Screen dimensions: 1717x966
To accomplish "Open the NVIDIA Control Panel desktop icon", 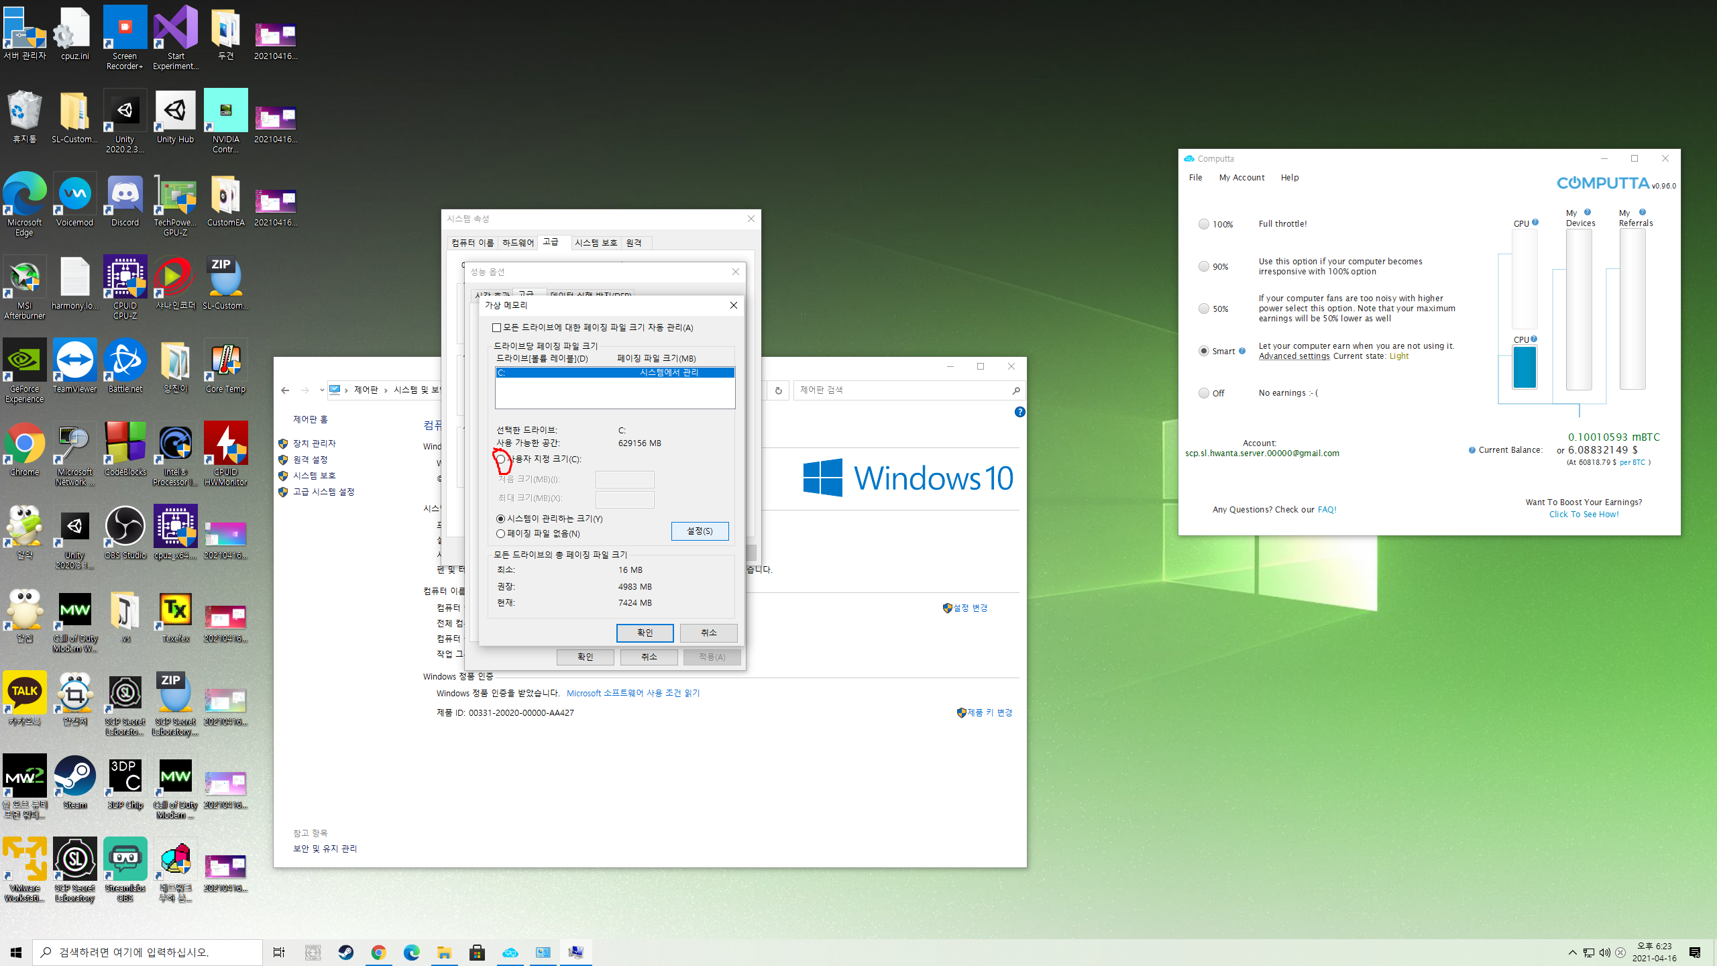I will coord(225,122).
